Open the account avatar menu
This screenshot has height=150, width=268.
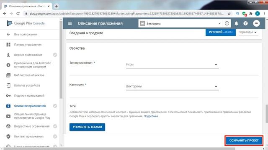[256, 23]
